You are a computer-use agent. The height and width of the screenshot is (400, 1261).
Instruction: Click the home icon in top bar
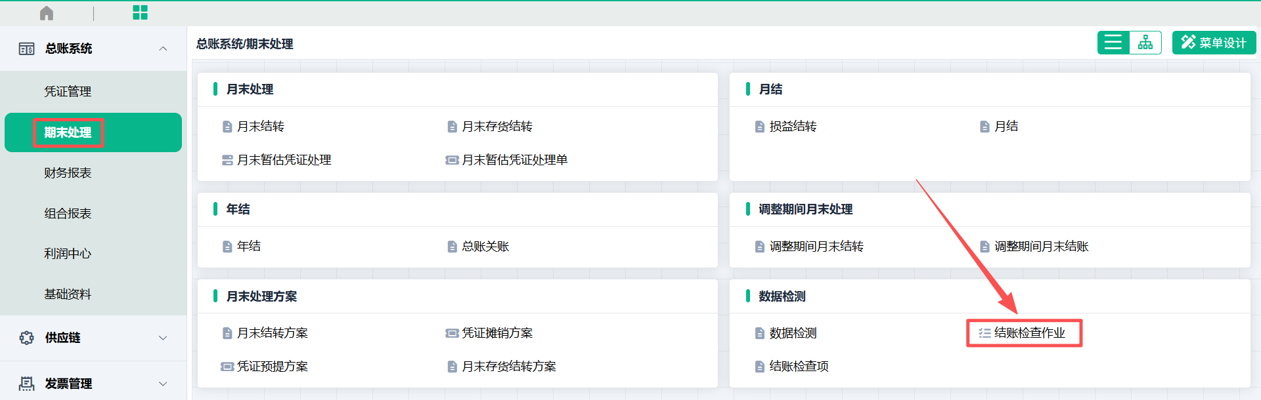pos(47,13)
